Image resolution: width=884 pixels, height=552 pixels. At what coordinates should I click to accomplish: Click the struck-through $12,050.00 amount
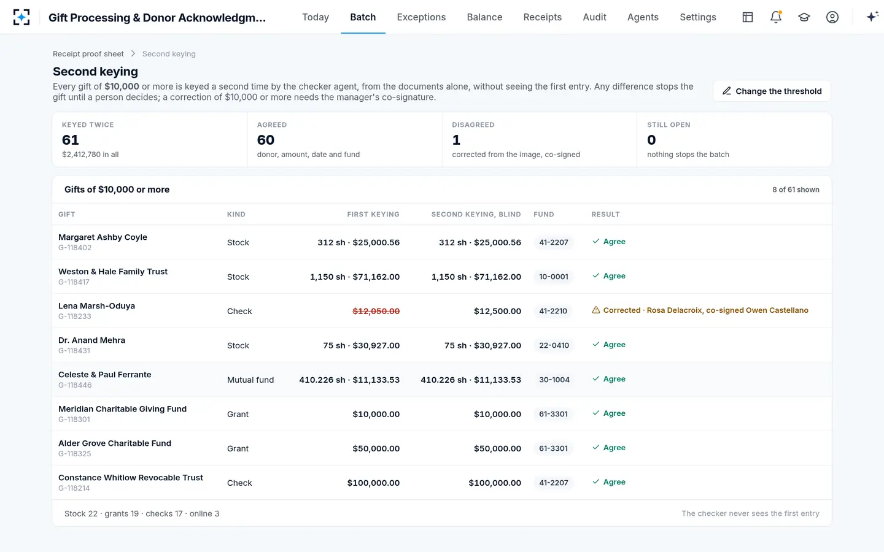pyautogui.click(x=376, y=311)
